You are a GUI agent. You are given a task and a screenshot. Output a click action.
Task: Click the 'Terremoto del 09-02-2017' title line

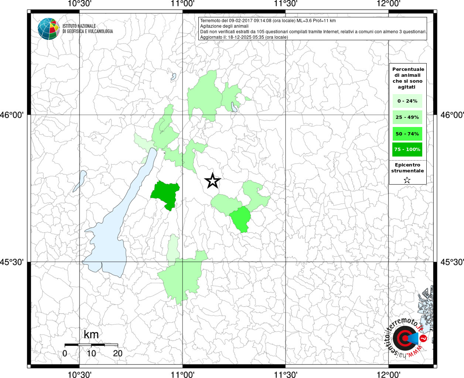[268, 21]
